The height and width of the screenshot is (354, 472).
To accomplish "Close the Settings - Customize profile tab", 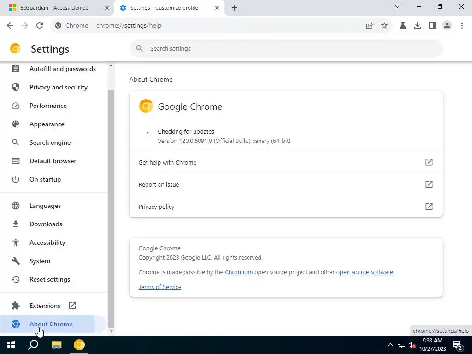I will (217, 8).
